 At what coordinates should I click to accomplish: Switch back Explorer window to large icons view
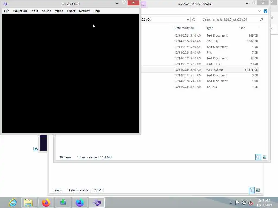point(258,190)
